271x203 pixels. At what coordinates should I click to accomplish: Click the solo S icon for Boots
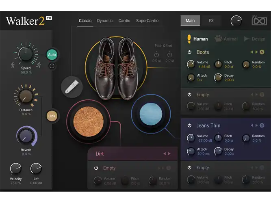click(x=262, y=52)
